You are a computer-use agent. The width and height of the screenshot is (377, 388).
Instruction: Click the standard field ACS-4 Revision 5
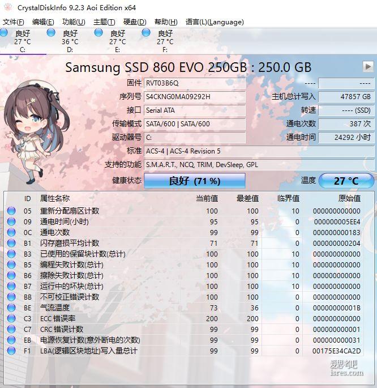click(259, 151)
